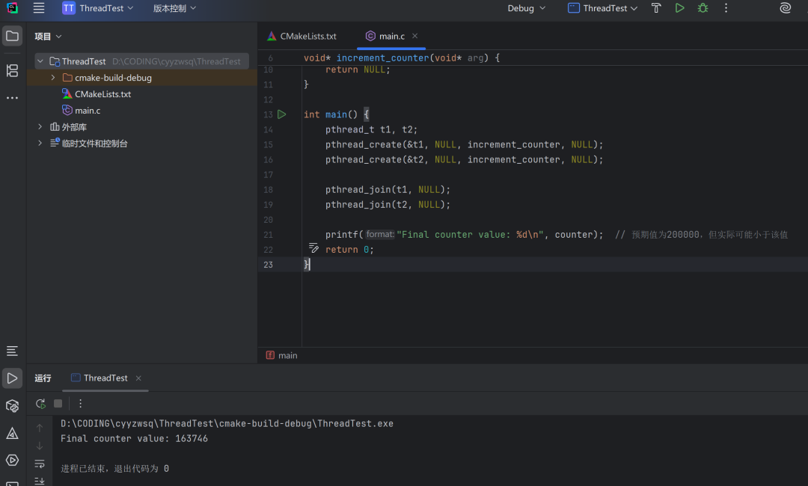Click the run gutter arrow beside main()
808x486 pixels.
(282, 114)
